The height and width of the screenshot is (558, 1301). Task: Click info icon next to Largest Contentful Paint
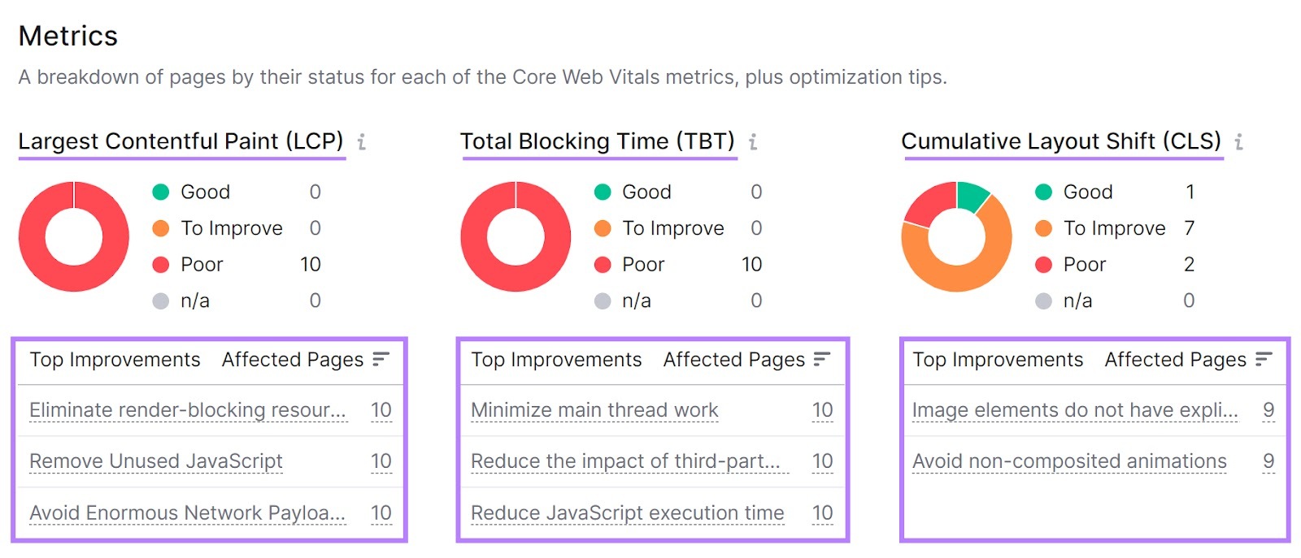pyautogui.click(x=362, y=142)
